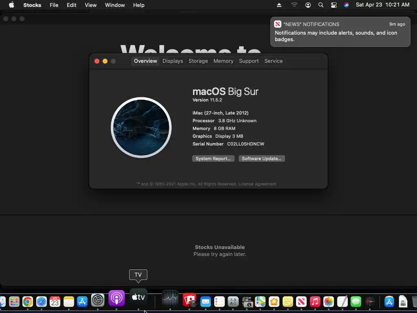The image size is (417, 313).
Task: Open the App Store icon beside Notes
Action: click(x=82, y=302)
